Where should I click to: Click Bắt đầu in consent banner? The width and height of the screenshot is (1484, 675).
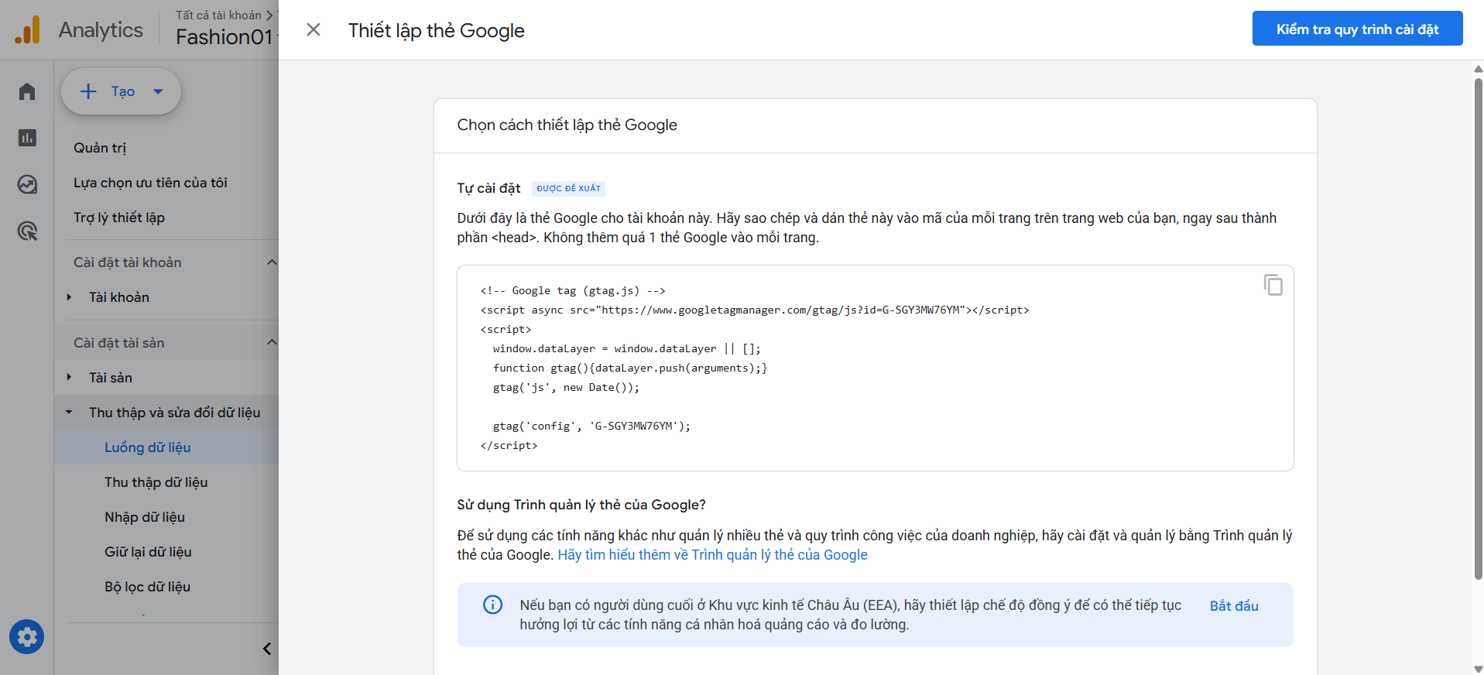pos(1233,606)
